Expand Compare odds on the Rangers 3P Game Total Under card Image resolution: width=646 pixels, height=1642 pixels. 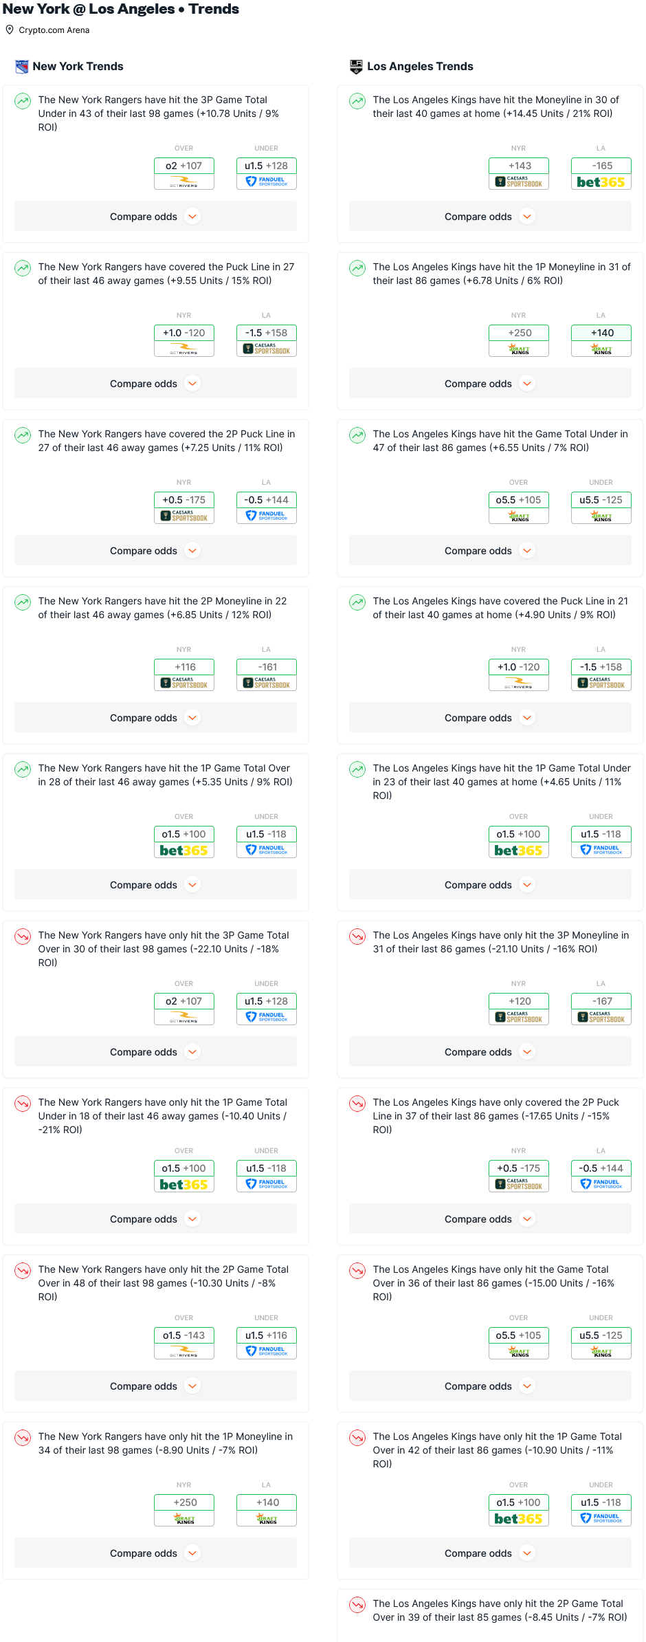[x=155, y=217]
